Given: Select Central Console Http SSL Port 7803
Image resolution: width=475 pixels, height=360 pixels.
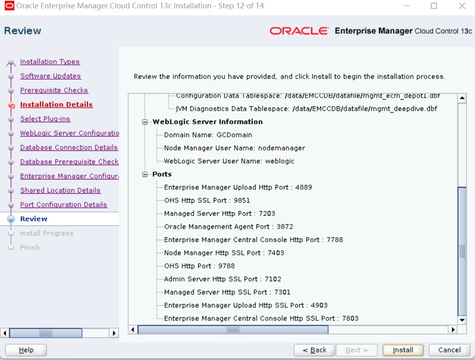Looking at the screenshot, I should click(261, 318).
